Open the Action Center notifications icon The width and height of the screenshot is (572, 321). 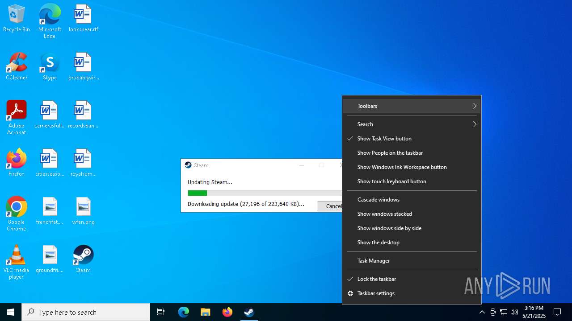point(557,312)
